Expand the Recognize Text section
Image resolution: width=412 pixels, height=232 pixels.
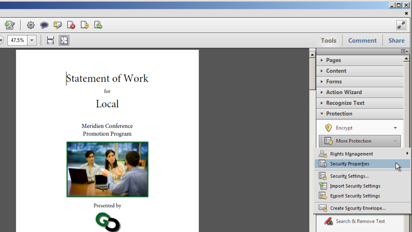pyautogui.click(x=360, y=103)
